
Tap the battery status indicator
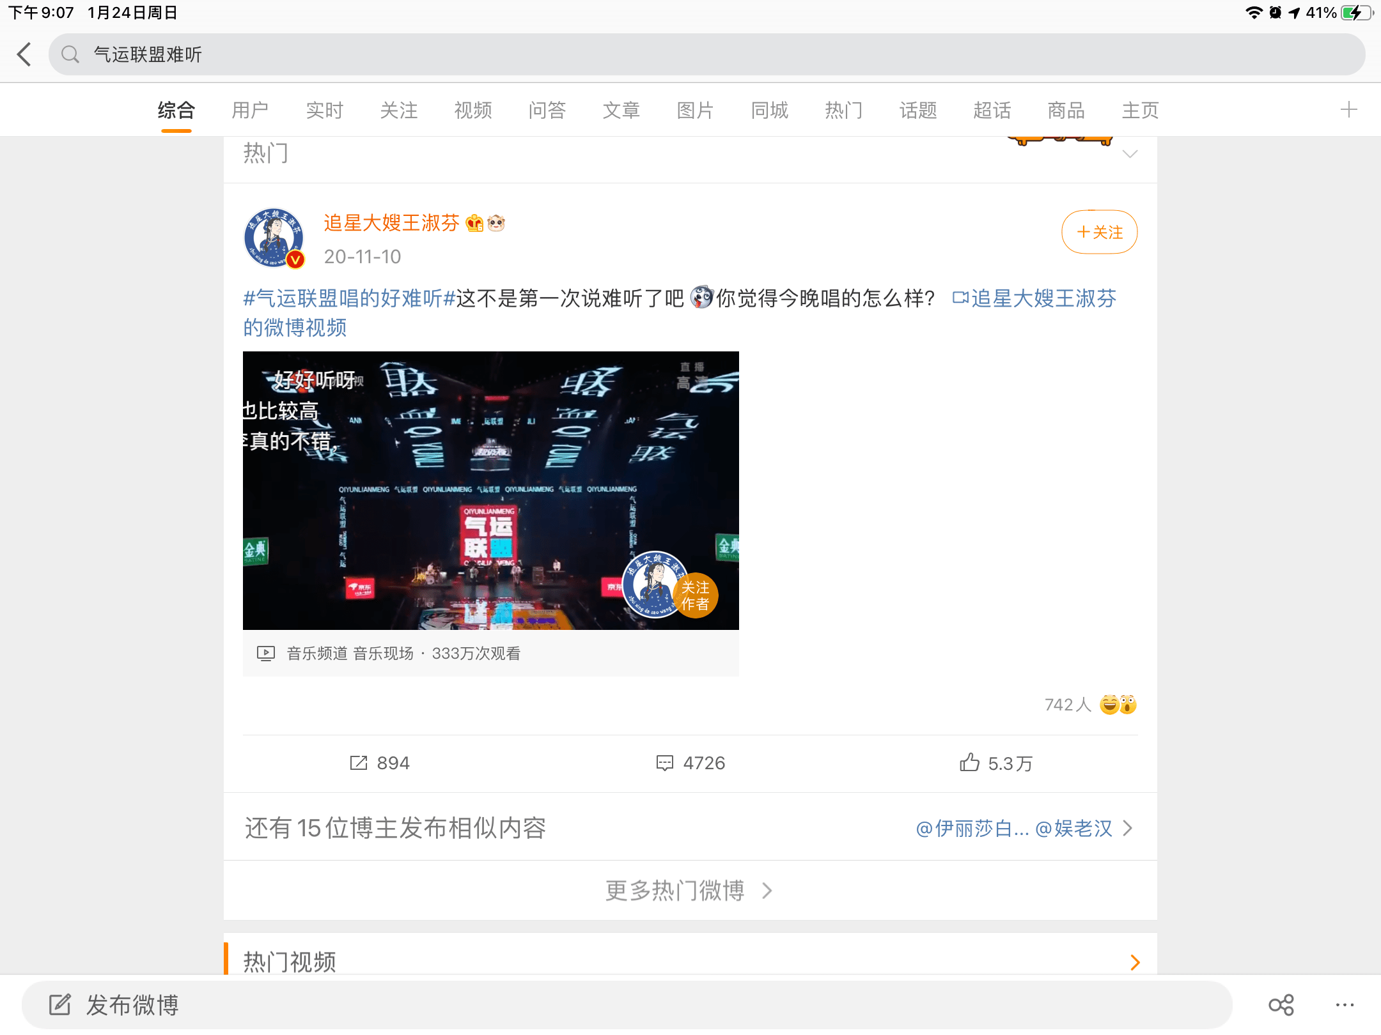click(1357, 12)
